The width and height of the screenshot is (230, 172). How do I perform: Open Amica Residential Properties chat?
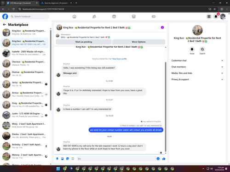25,94
